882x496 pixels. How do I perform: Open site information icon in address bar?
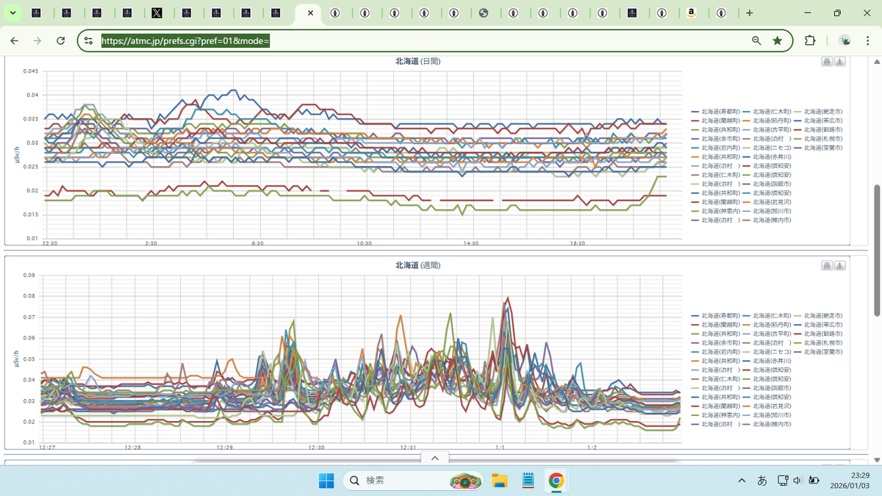(87, 40)
